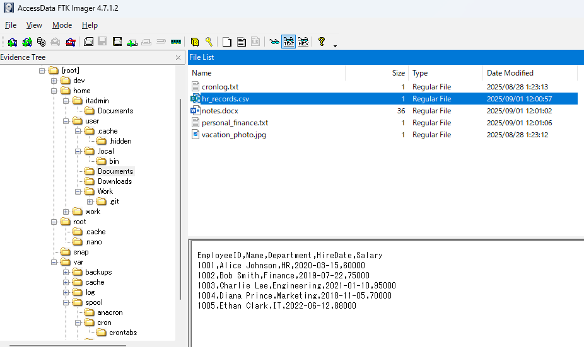Close the Evidence Tree pane
The width and height of the screenshot is (584, 347).
pos(178,57)
